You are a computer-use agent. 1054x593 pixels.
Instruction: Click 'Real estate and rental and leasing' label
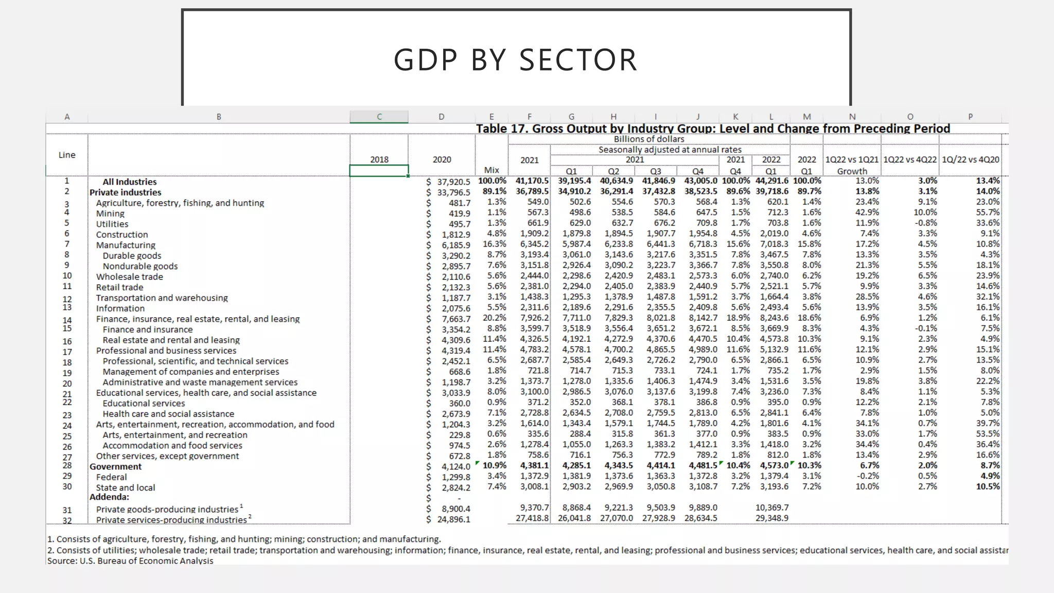click(x=171, y=340)
